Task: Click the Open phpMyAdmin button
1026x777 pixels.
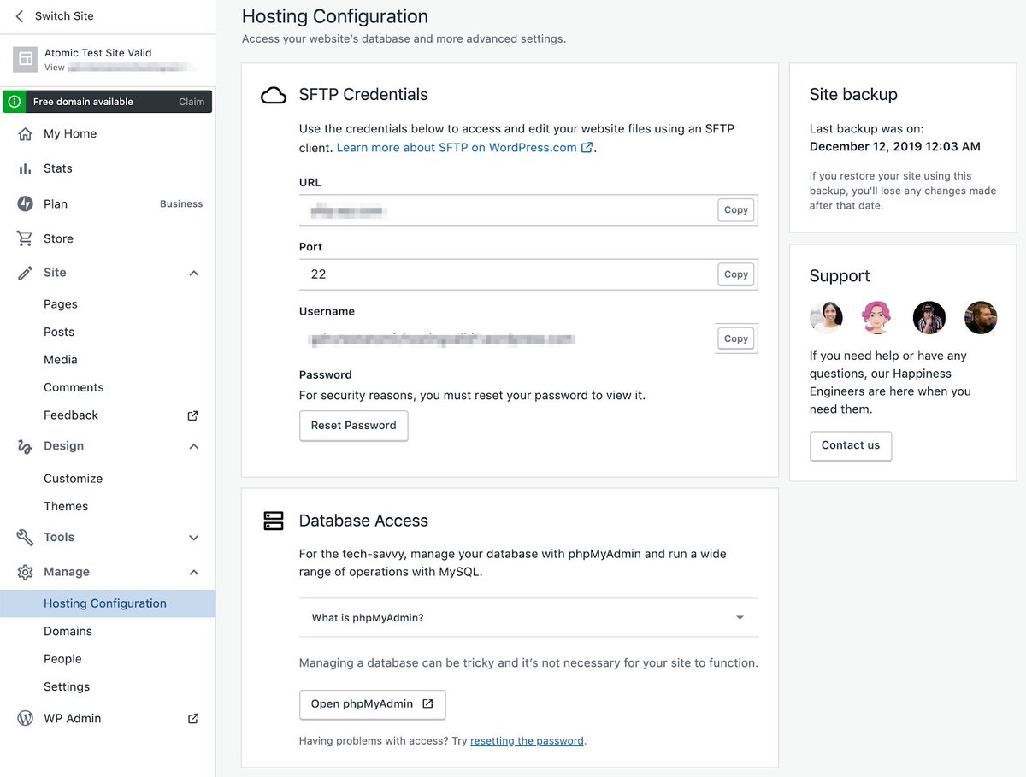Action: (x=372, y=704)
